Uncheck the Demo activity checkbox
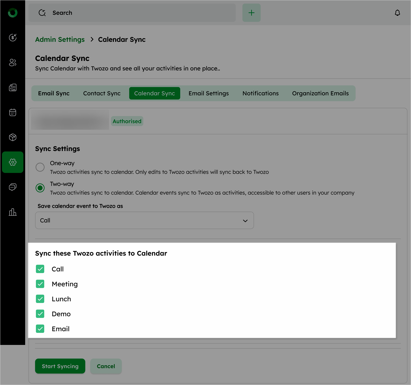The width and height of the screenshot is (411, 385). click(40, 314)
